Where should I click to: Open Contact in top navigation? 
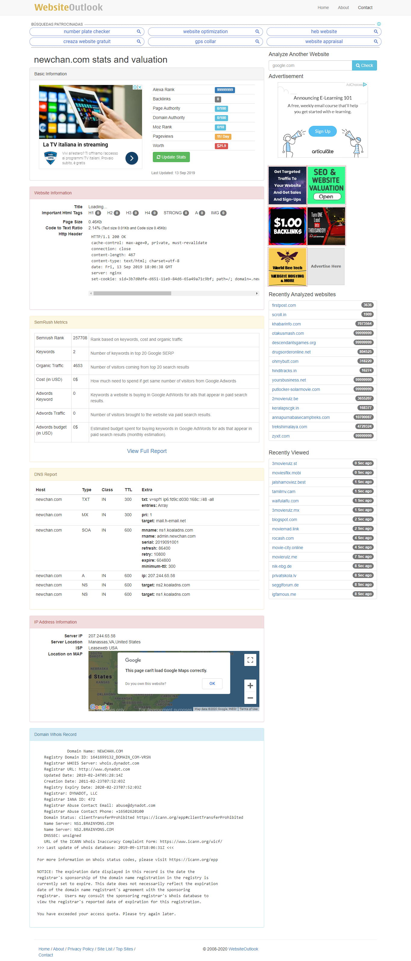point(365,8)
